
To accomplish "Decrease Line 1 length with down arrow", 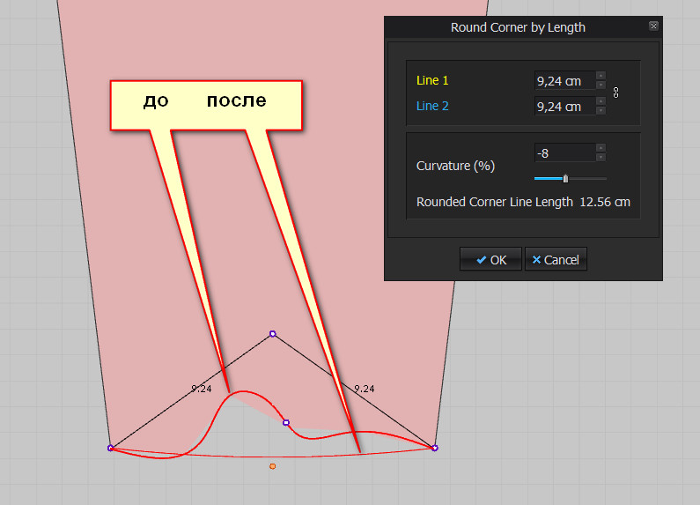I will (601, 85).
